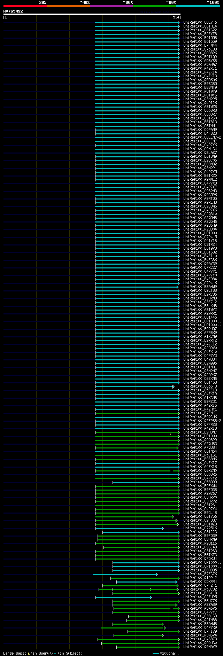Select hit UniRef100_Q7FRS8-2
Screen dimensions: 223x656
point(202,421)
